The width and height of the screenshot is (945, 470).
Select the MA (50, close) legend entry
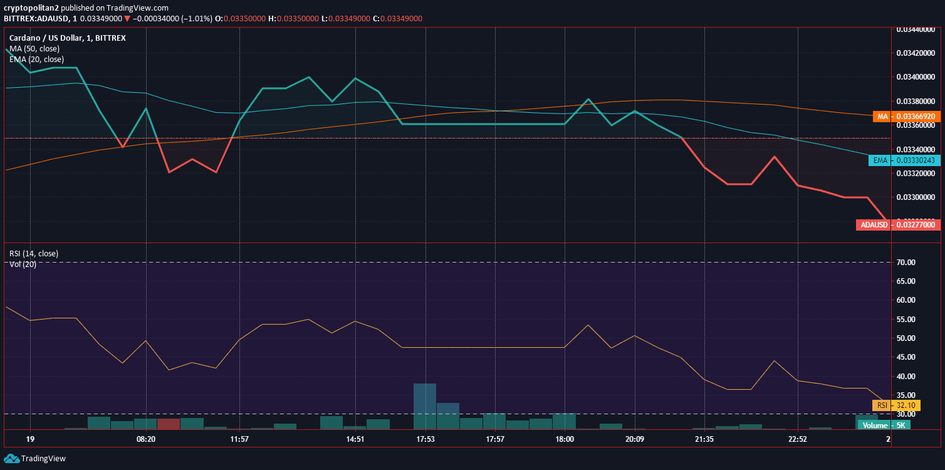pyautogui.click(x=34, y=48)
